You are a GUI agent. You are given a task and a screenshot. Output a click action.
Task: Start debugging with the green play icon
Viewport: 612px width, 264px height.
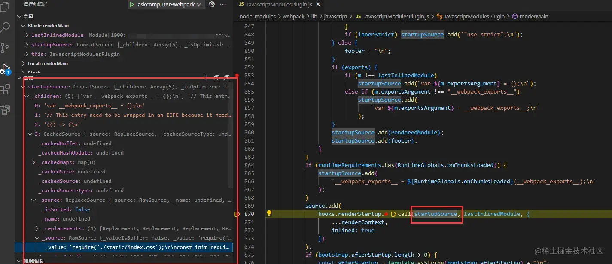131,4
